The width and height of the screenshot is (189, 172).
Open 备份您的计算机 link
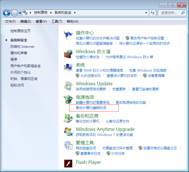[x=88, y=121]
